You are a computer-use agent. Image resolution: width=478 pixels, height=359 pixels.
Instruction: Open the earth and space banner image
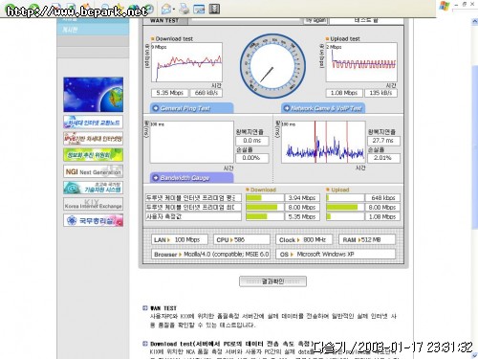93,95
